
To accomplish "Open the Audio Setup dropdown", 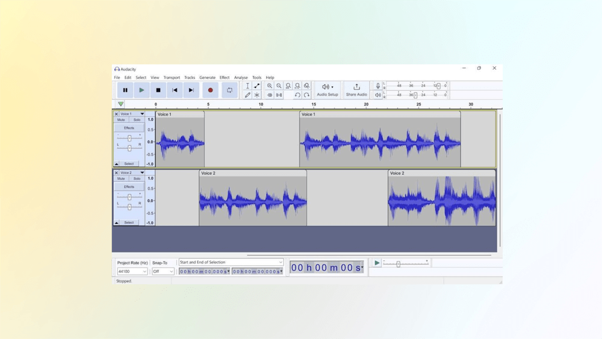I will (x=327, y=90).
